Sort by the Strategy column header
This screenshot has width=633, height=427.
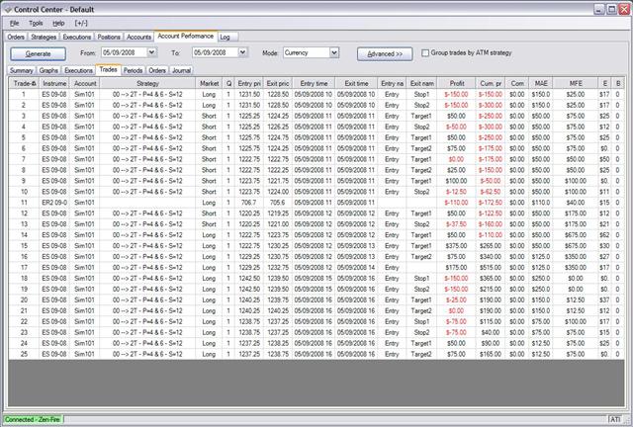(x=147, y=83)
